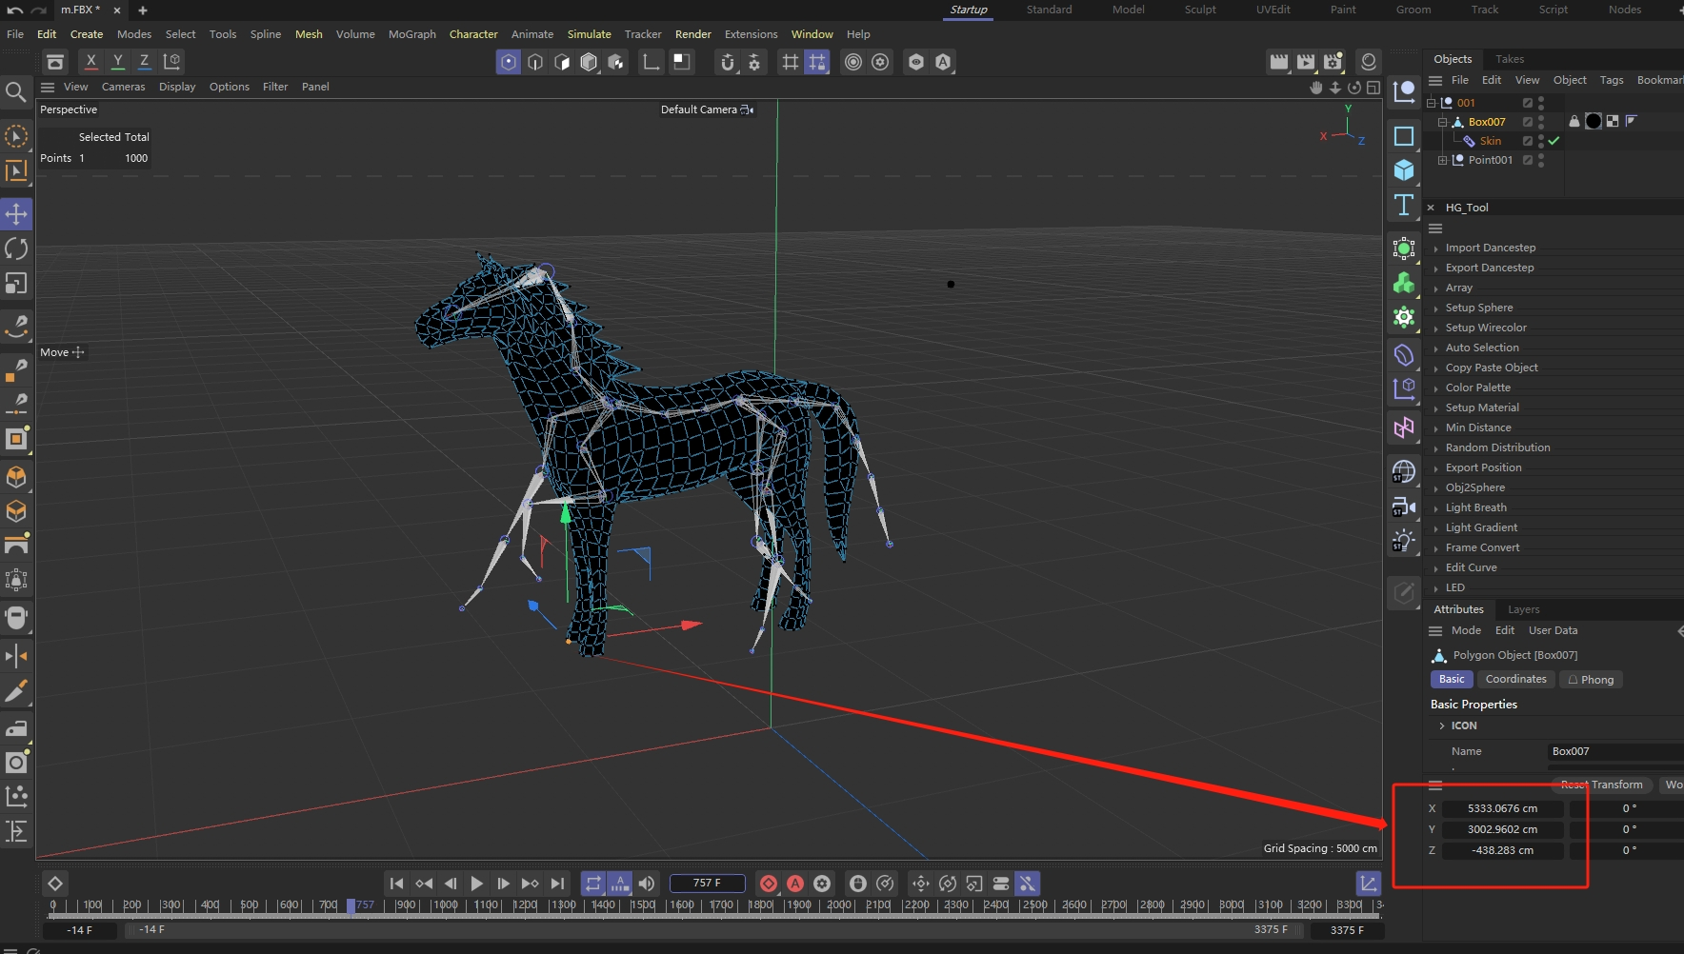Viewport: 1684px width, 954px height.
Task: Go to start of timeline
Action: click(x=397, y=884)
